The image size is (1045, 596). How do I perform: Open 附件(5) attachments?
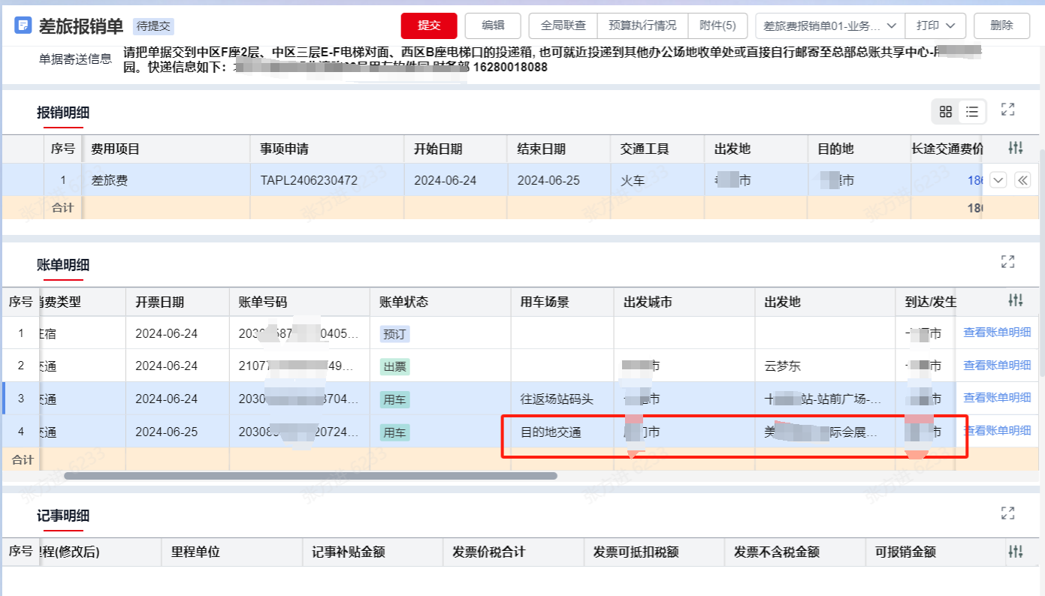[x=717, y=26]
